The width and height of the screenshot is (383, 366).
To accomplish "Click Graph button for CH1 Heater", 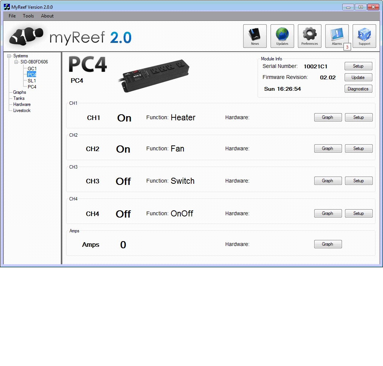I will click(328, 117).
